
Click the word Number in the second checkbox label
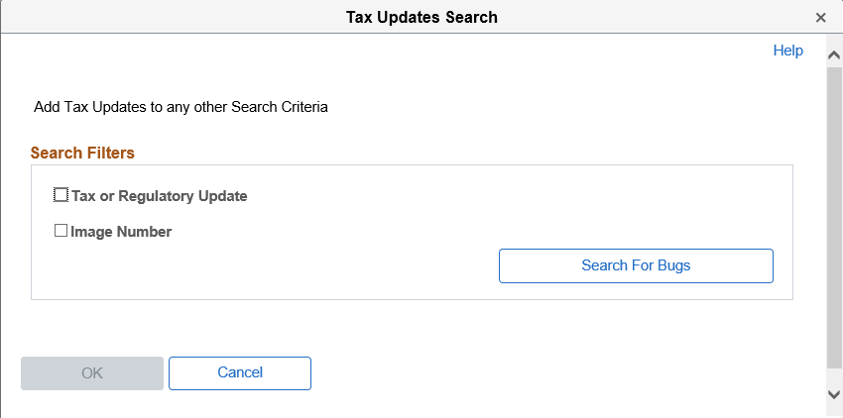click(146, 232)
